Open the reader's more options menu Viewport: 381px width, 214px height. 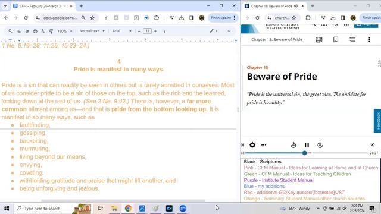(x=369, y=40)
